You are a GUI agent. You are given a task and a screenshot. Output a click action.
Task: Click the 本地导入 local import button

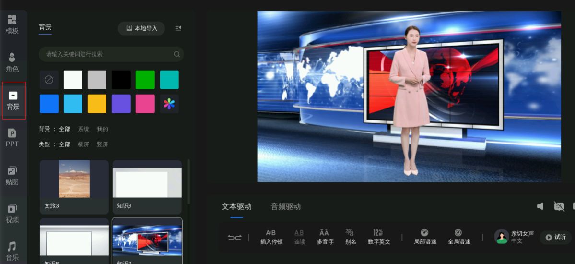click(x=141, y=28)
